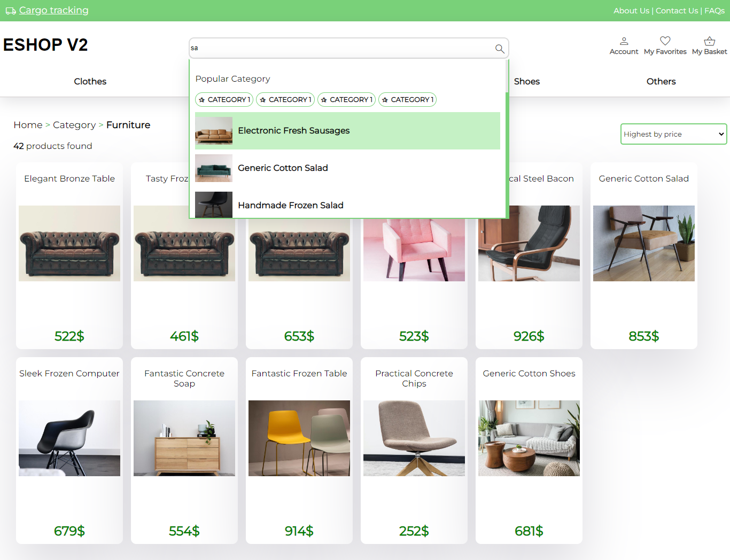Click the Cargo tracking truck icon
Screen dimensions: 730x560
(10, 10)
